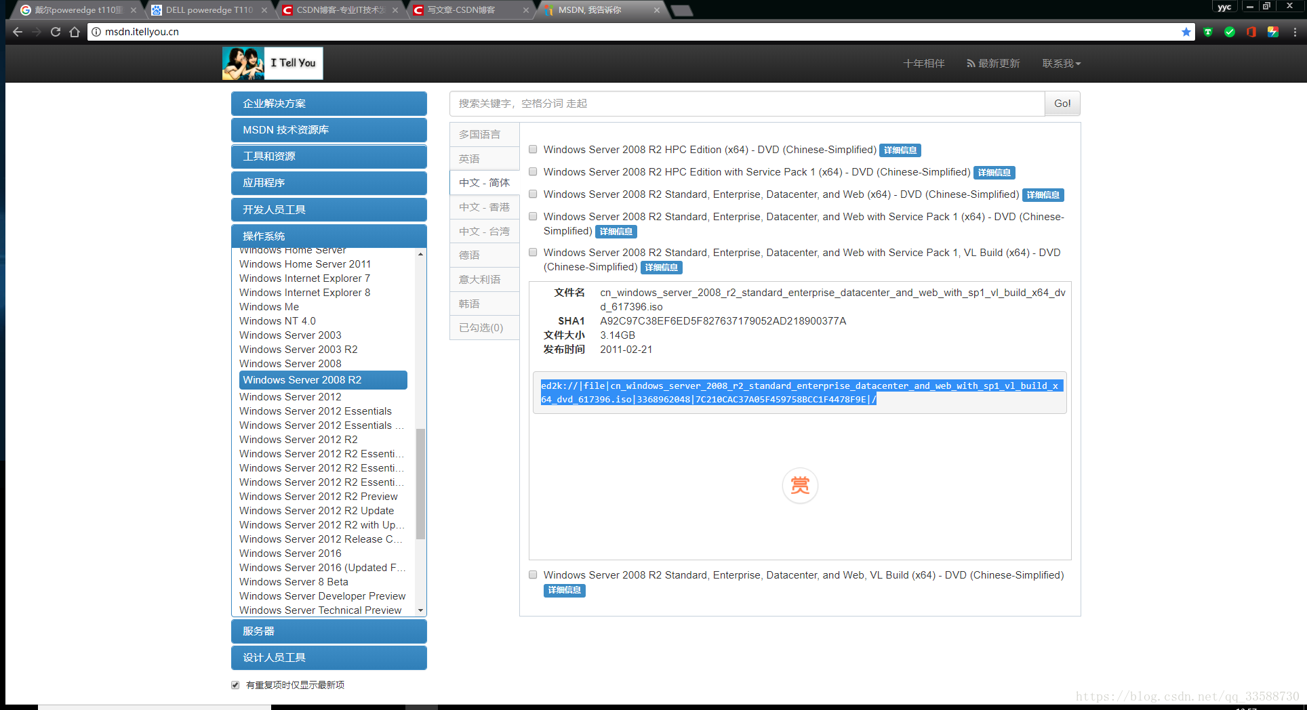
Task: Click the OS list scroll-down arrow
Action: click(x=421, y=610)
